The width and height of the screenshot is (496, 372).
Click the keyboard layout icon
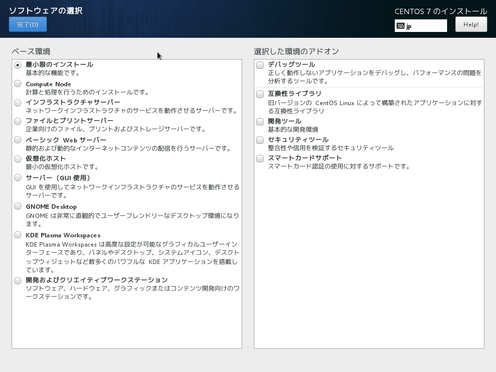[x=400, y=25]
